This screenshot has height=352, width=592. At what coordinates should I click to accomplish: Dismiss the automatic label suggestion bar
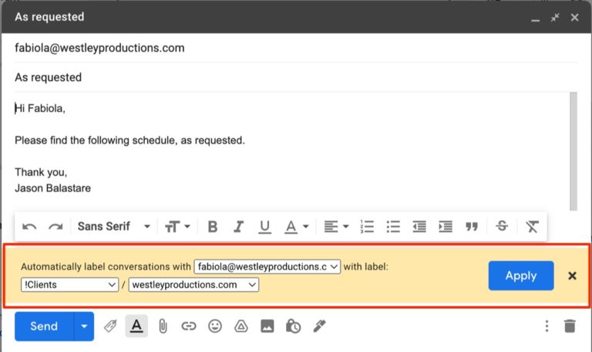coord(572,276)
